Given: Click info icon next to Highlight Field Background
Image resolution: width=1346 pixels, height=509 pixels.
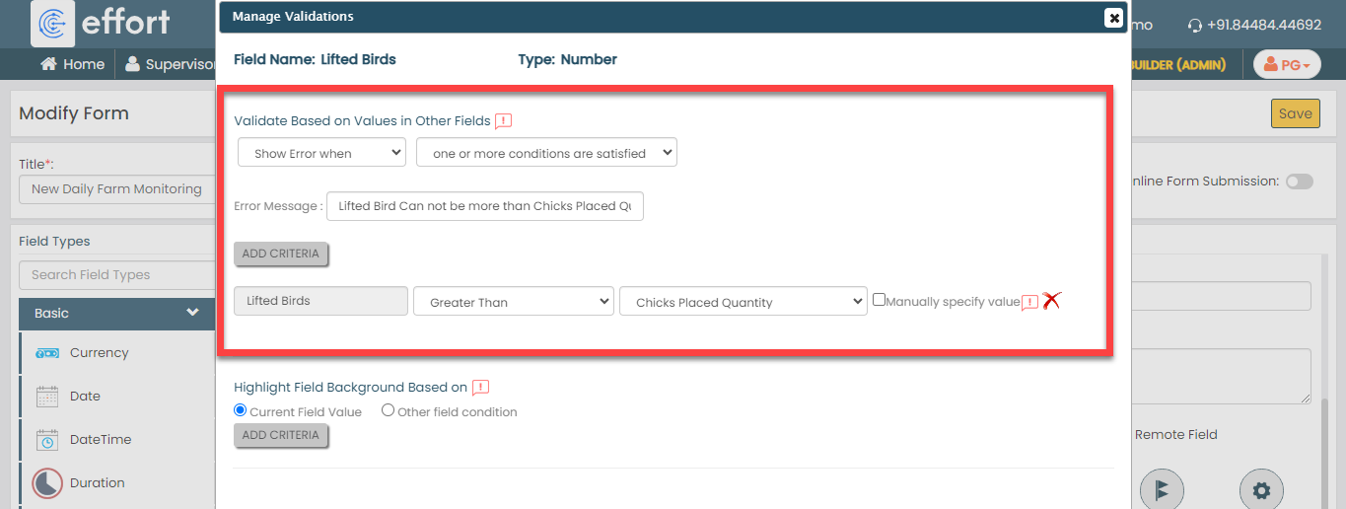Looking at the screenshot, I should point(480,388).
